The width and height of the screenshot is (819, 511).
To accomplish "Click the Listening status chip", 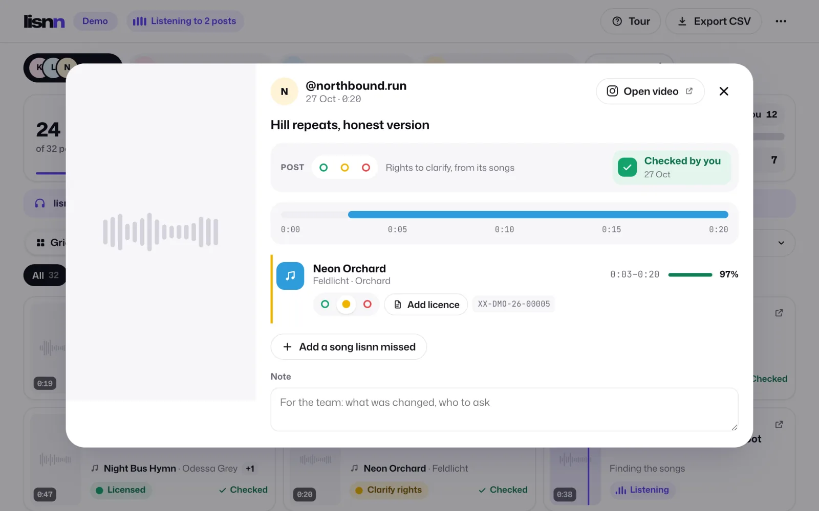I will coord(642,490).
